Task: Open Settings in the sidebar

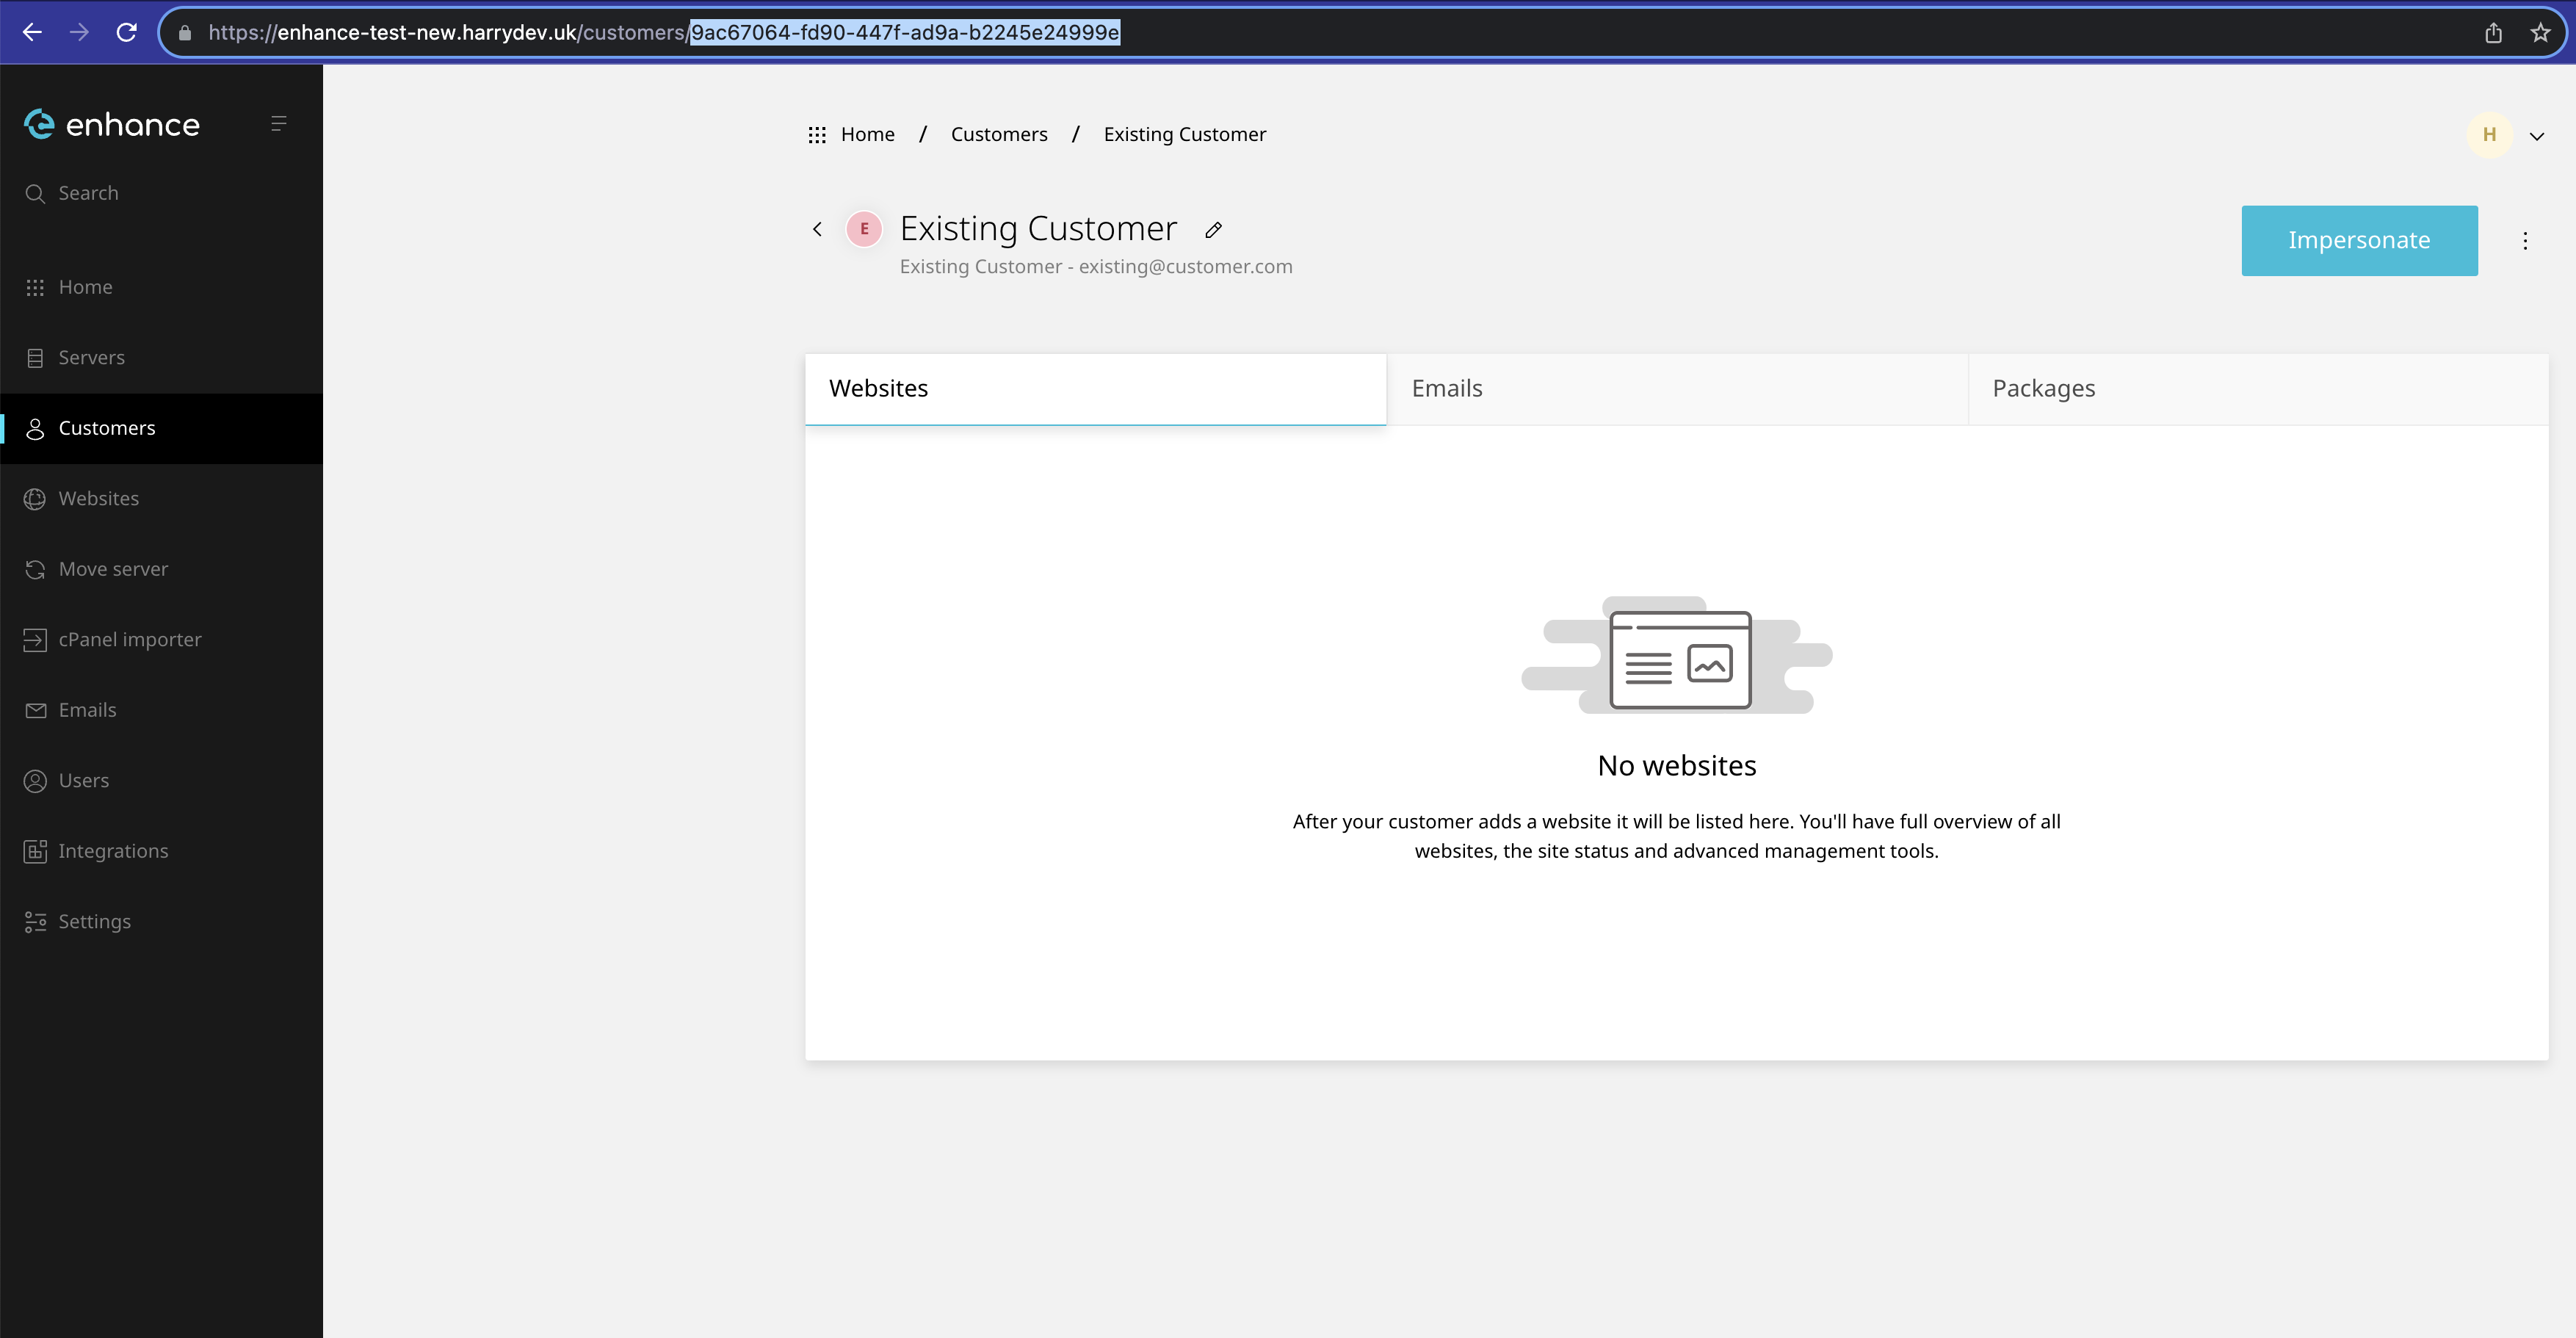Action: click(94, 921)
